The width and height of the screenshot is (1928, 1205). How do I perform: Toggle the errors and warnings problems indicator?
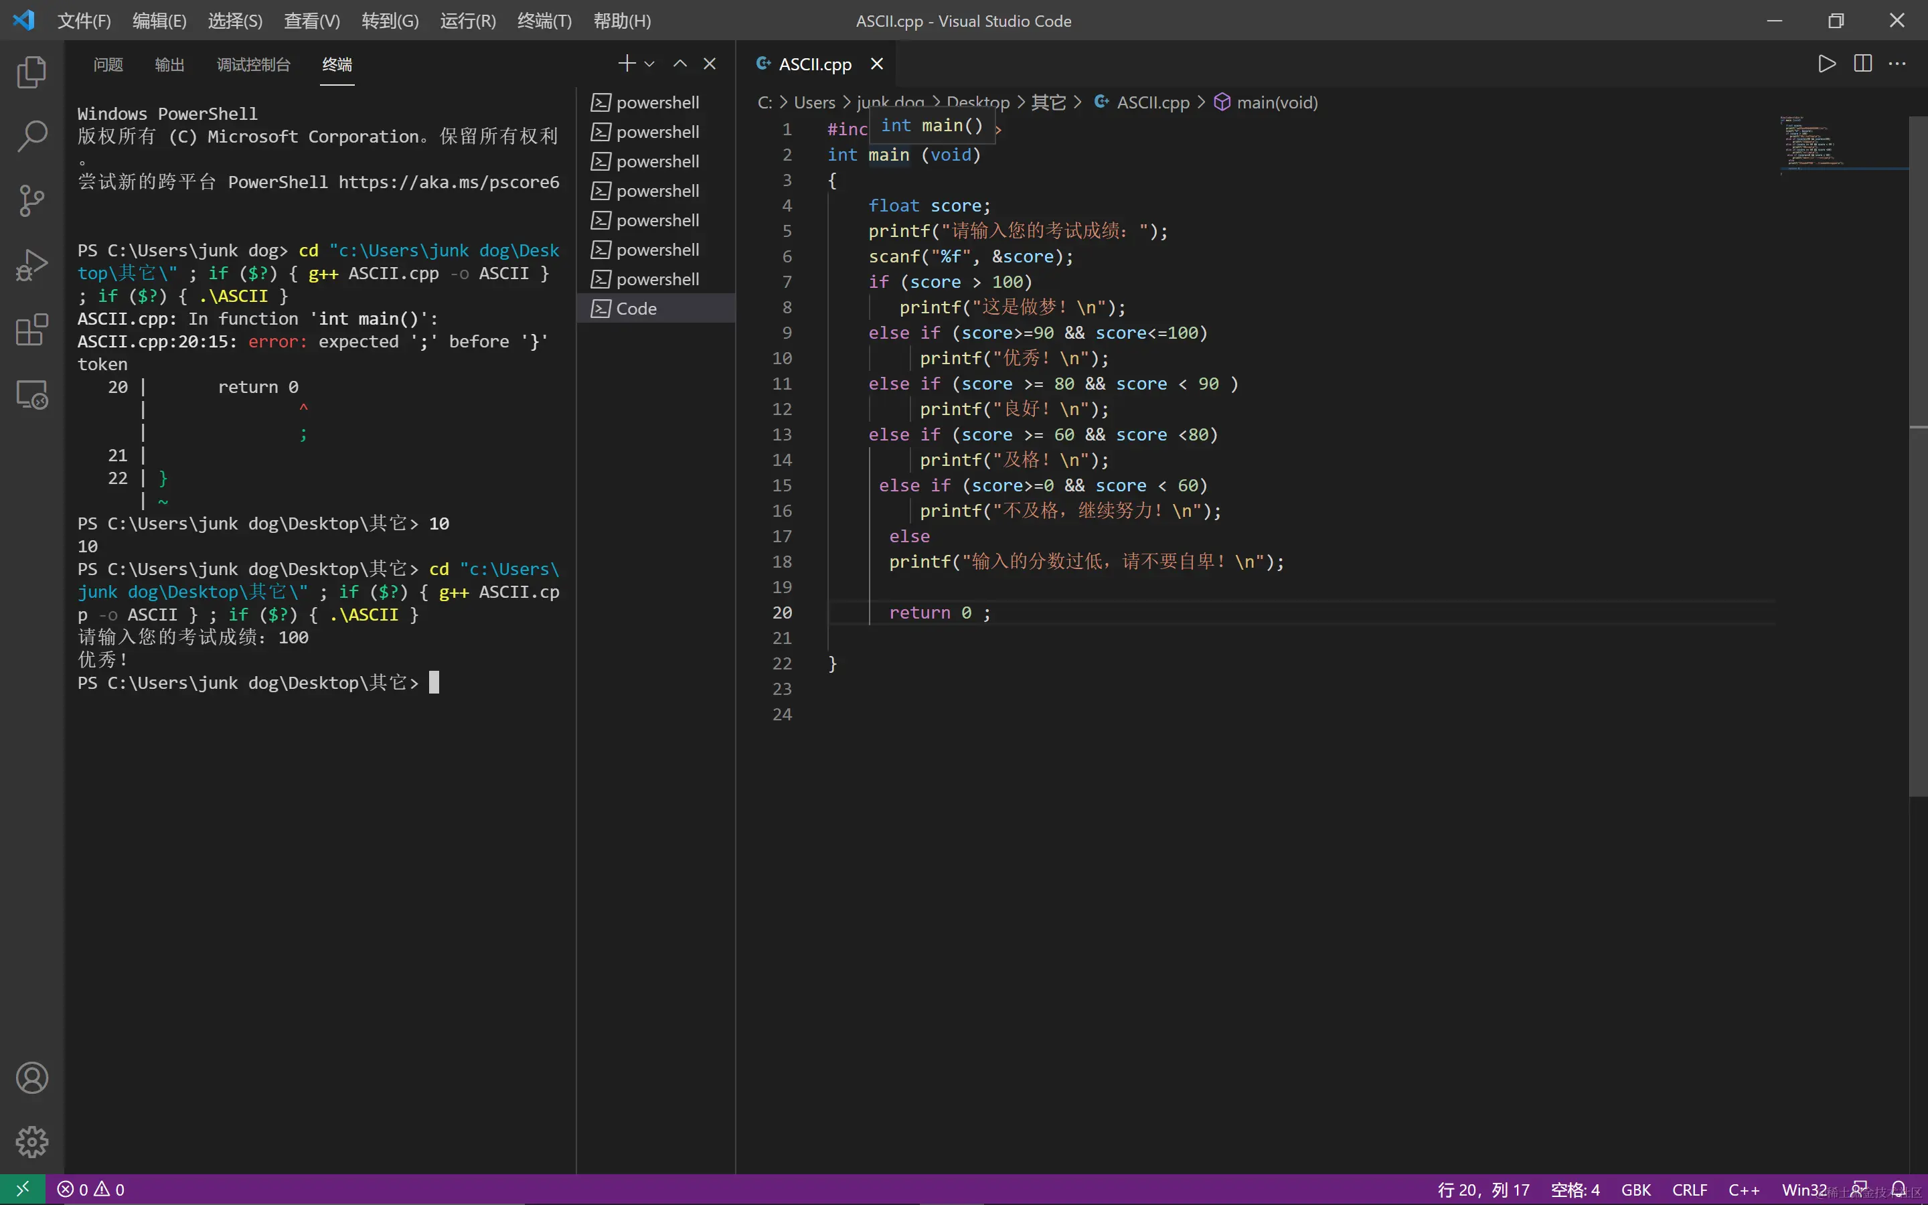click(91, 1189)
